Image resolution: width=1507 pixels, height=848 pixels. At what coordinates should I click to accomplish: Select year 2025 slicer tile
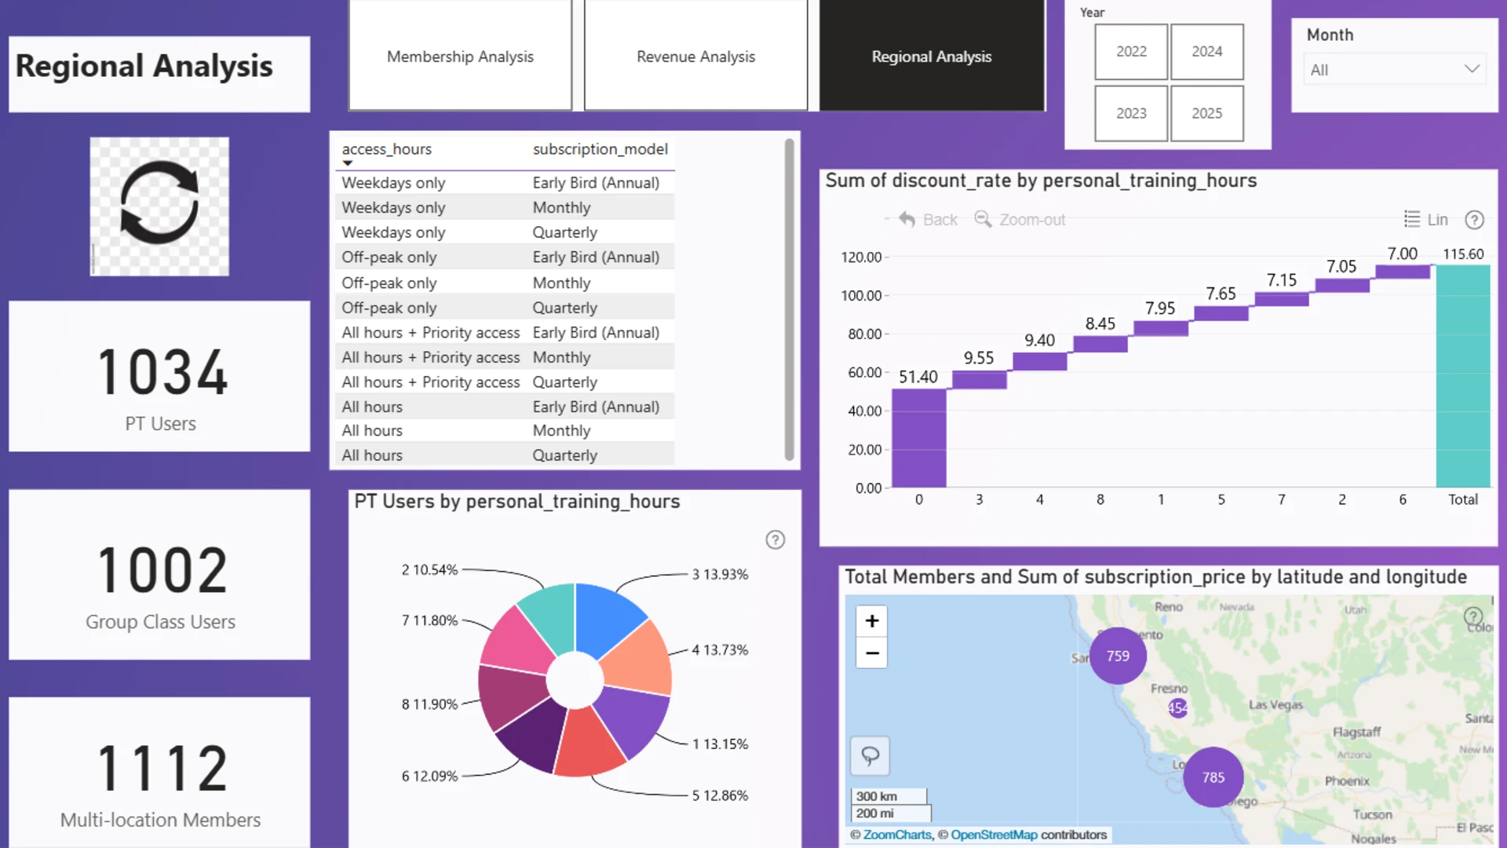[1206, 113]
